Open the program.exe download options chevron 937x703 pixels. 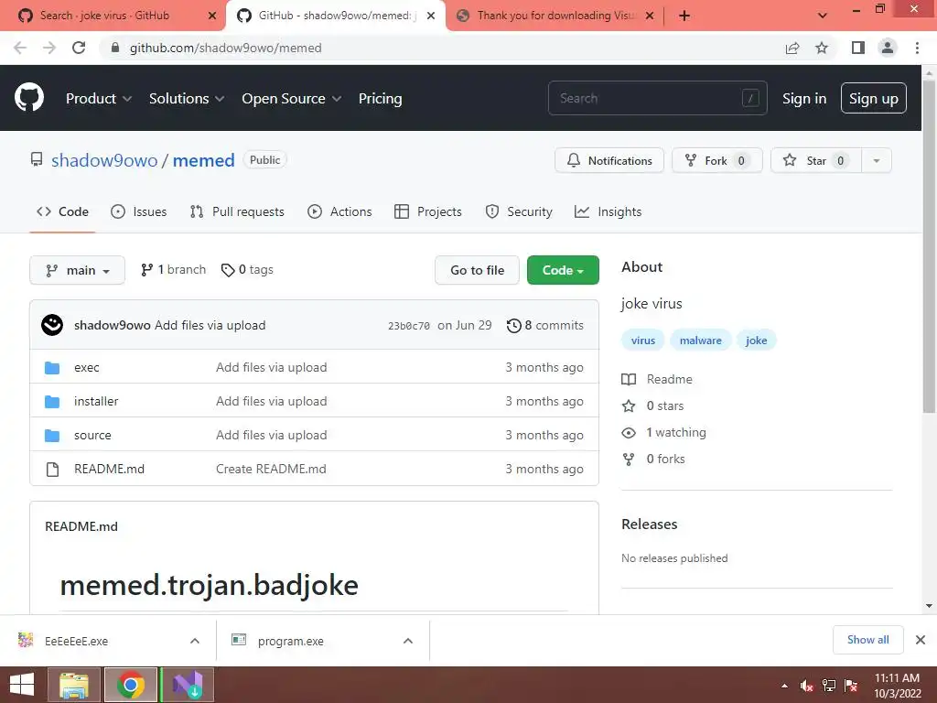click(x=408, y=641)
